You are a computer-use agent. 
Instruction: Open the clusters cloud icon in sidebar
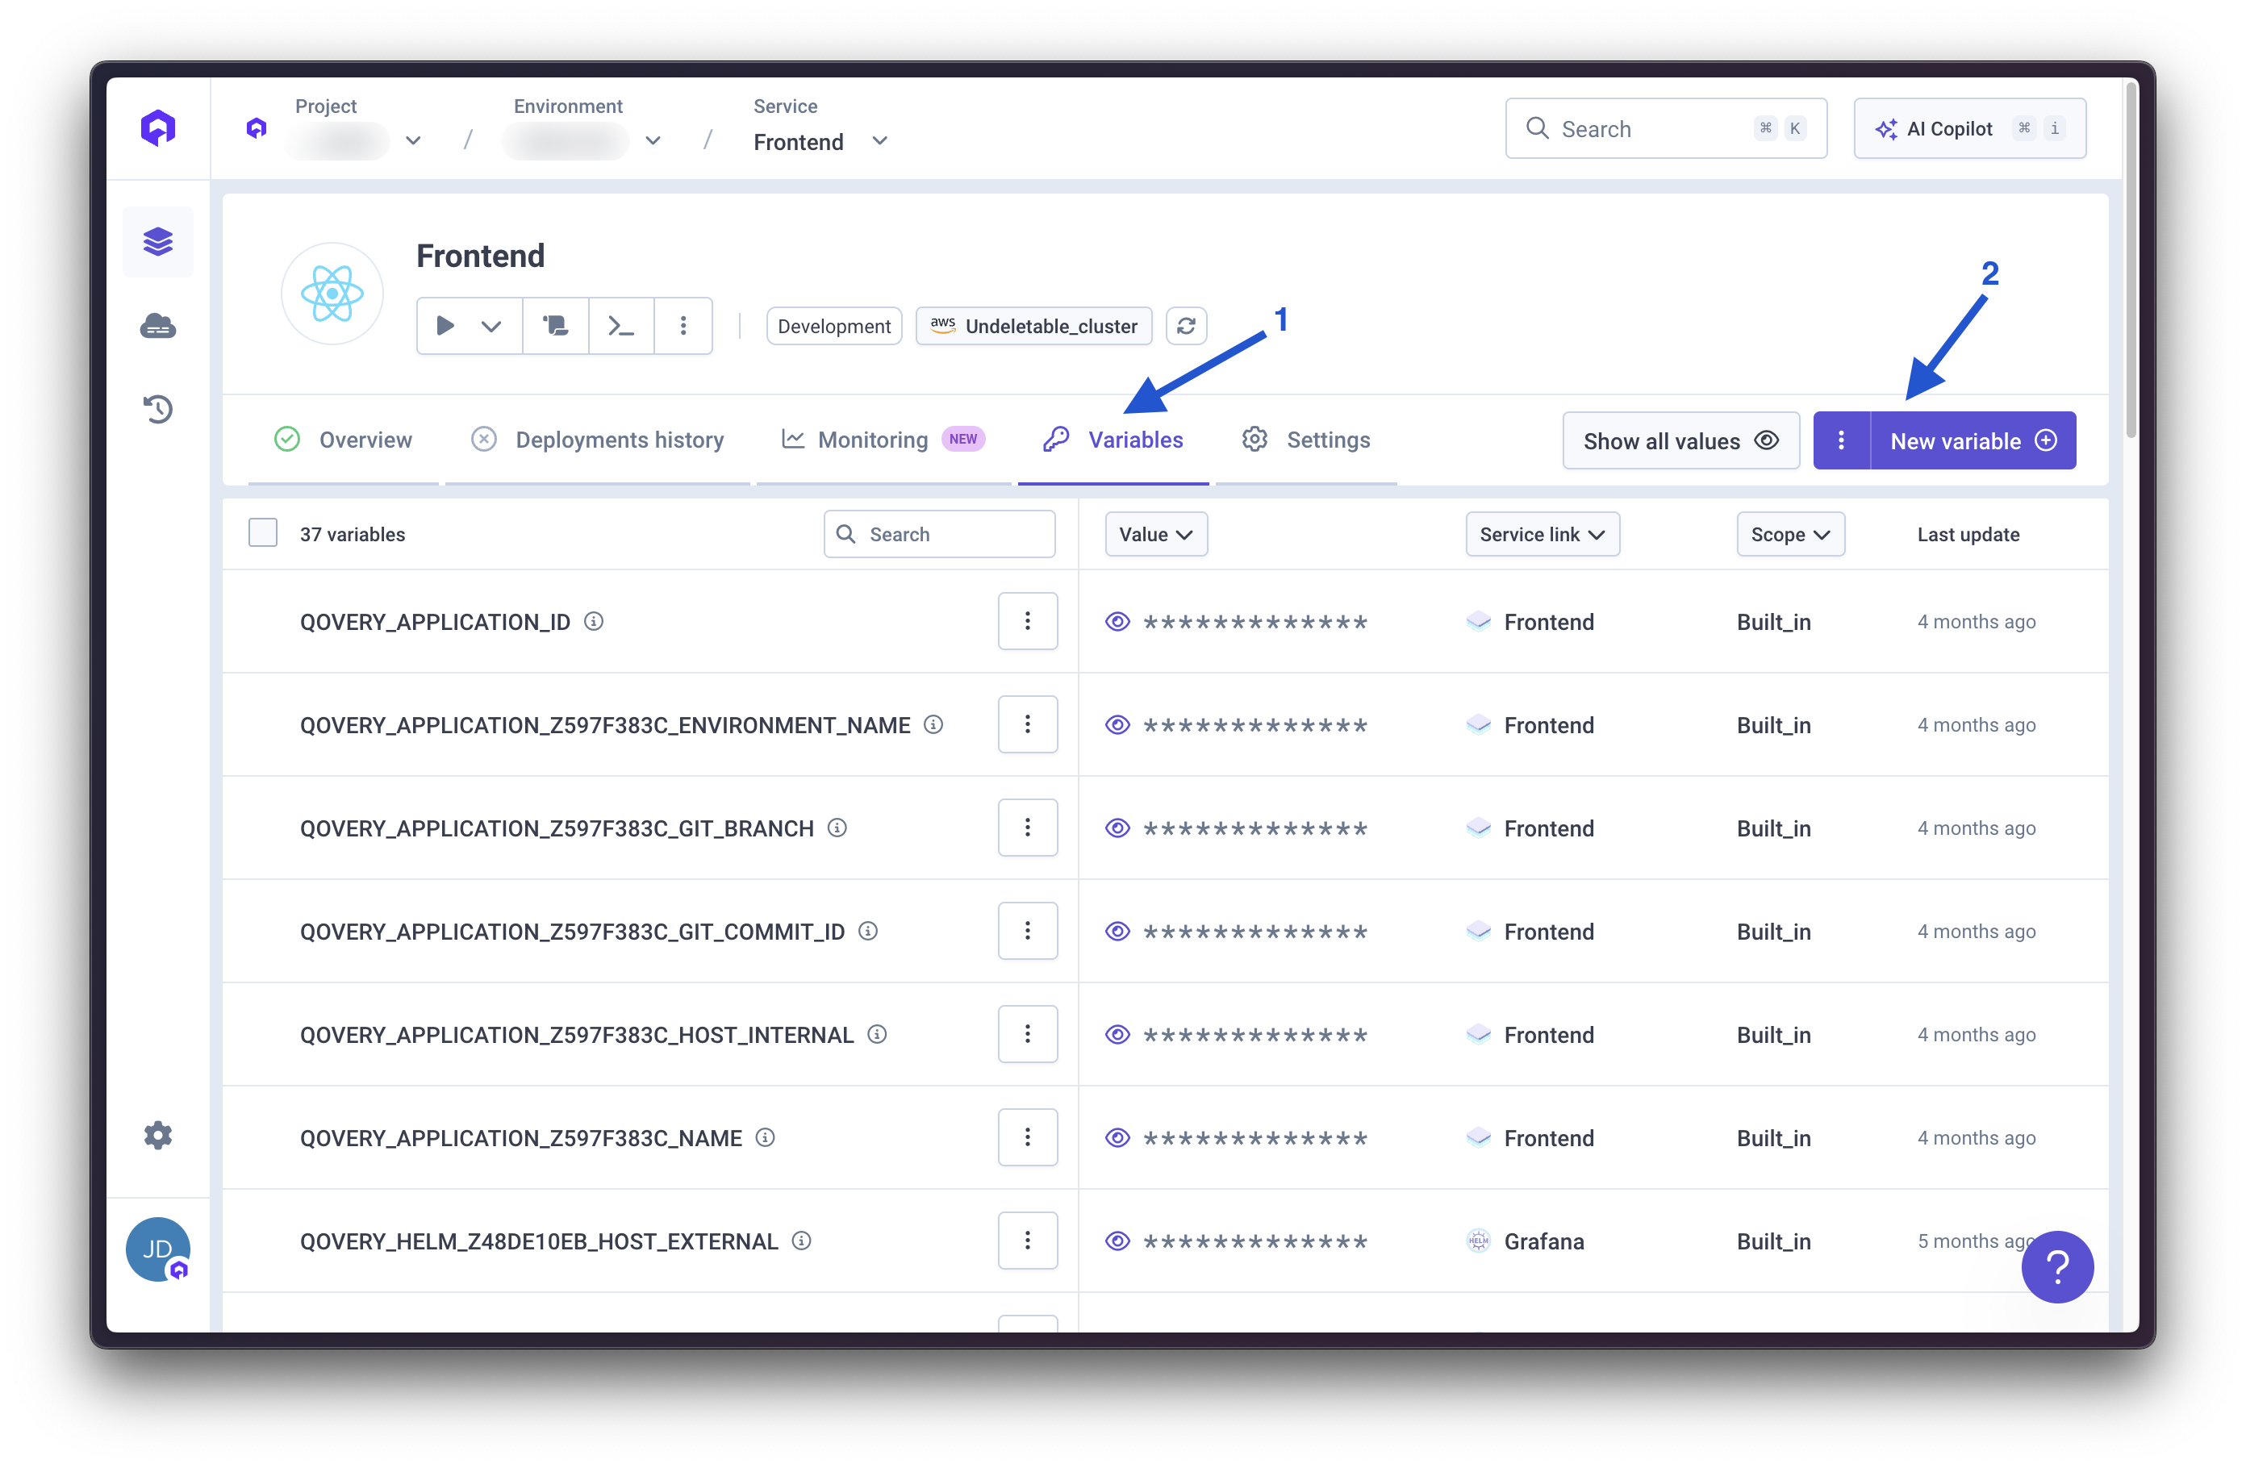pyautogui.click(x=157, y=327)
